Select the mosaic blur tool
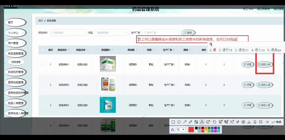This screenshot has height=140, width=285. tap(196, 122)
